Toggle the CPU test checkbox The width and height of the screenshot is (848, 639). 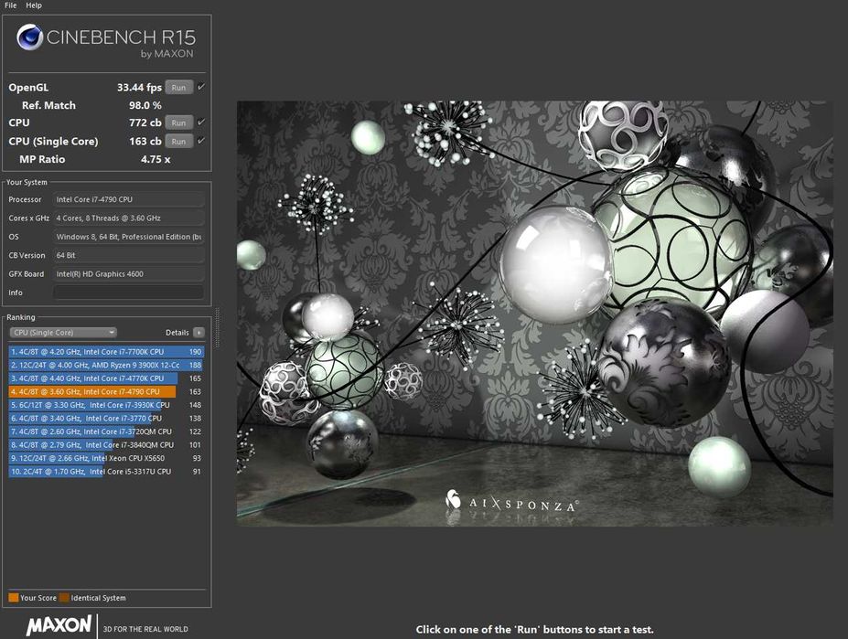tap(201, 122)
